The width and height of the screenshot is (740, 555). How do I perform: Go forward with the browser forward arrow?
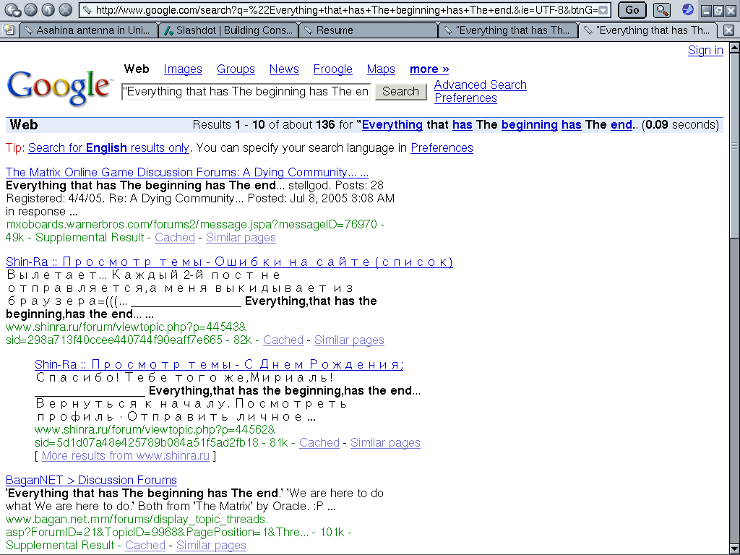(30, 9)
